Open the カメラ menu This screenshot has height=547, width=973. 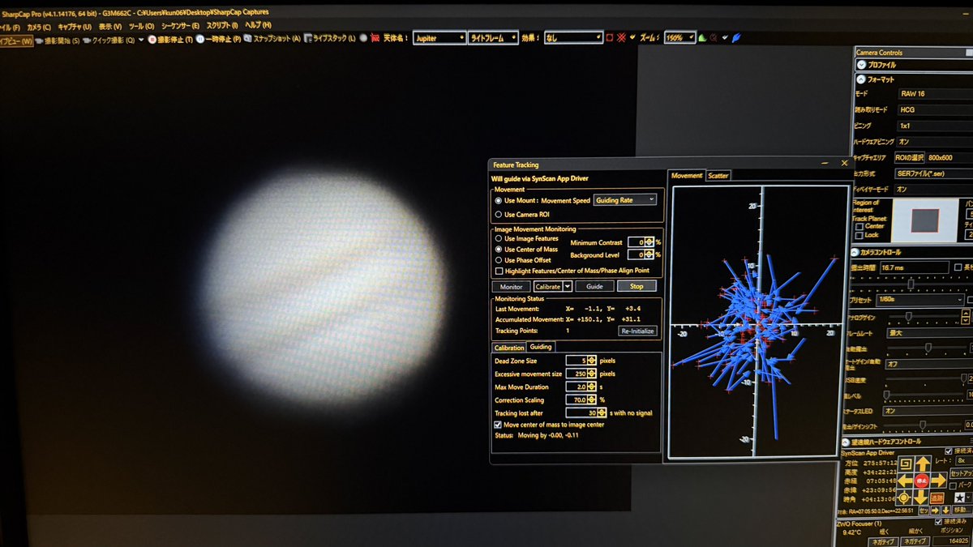pos(40,27)
